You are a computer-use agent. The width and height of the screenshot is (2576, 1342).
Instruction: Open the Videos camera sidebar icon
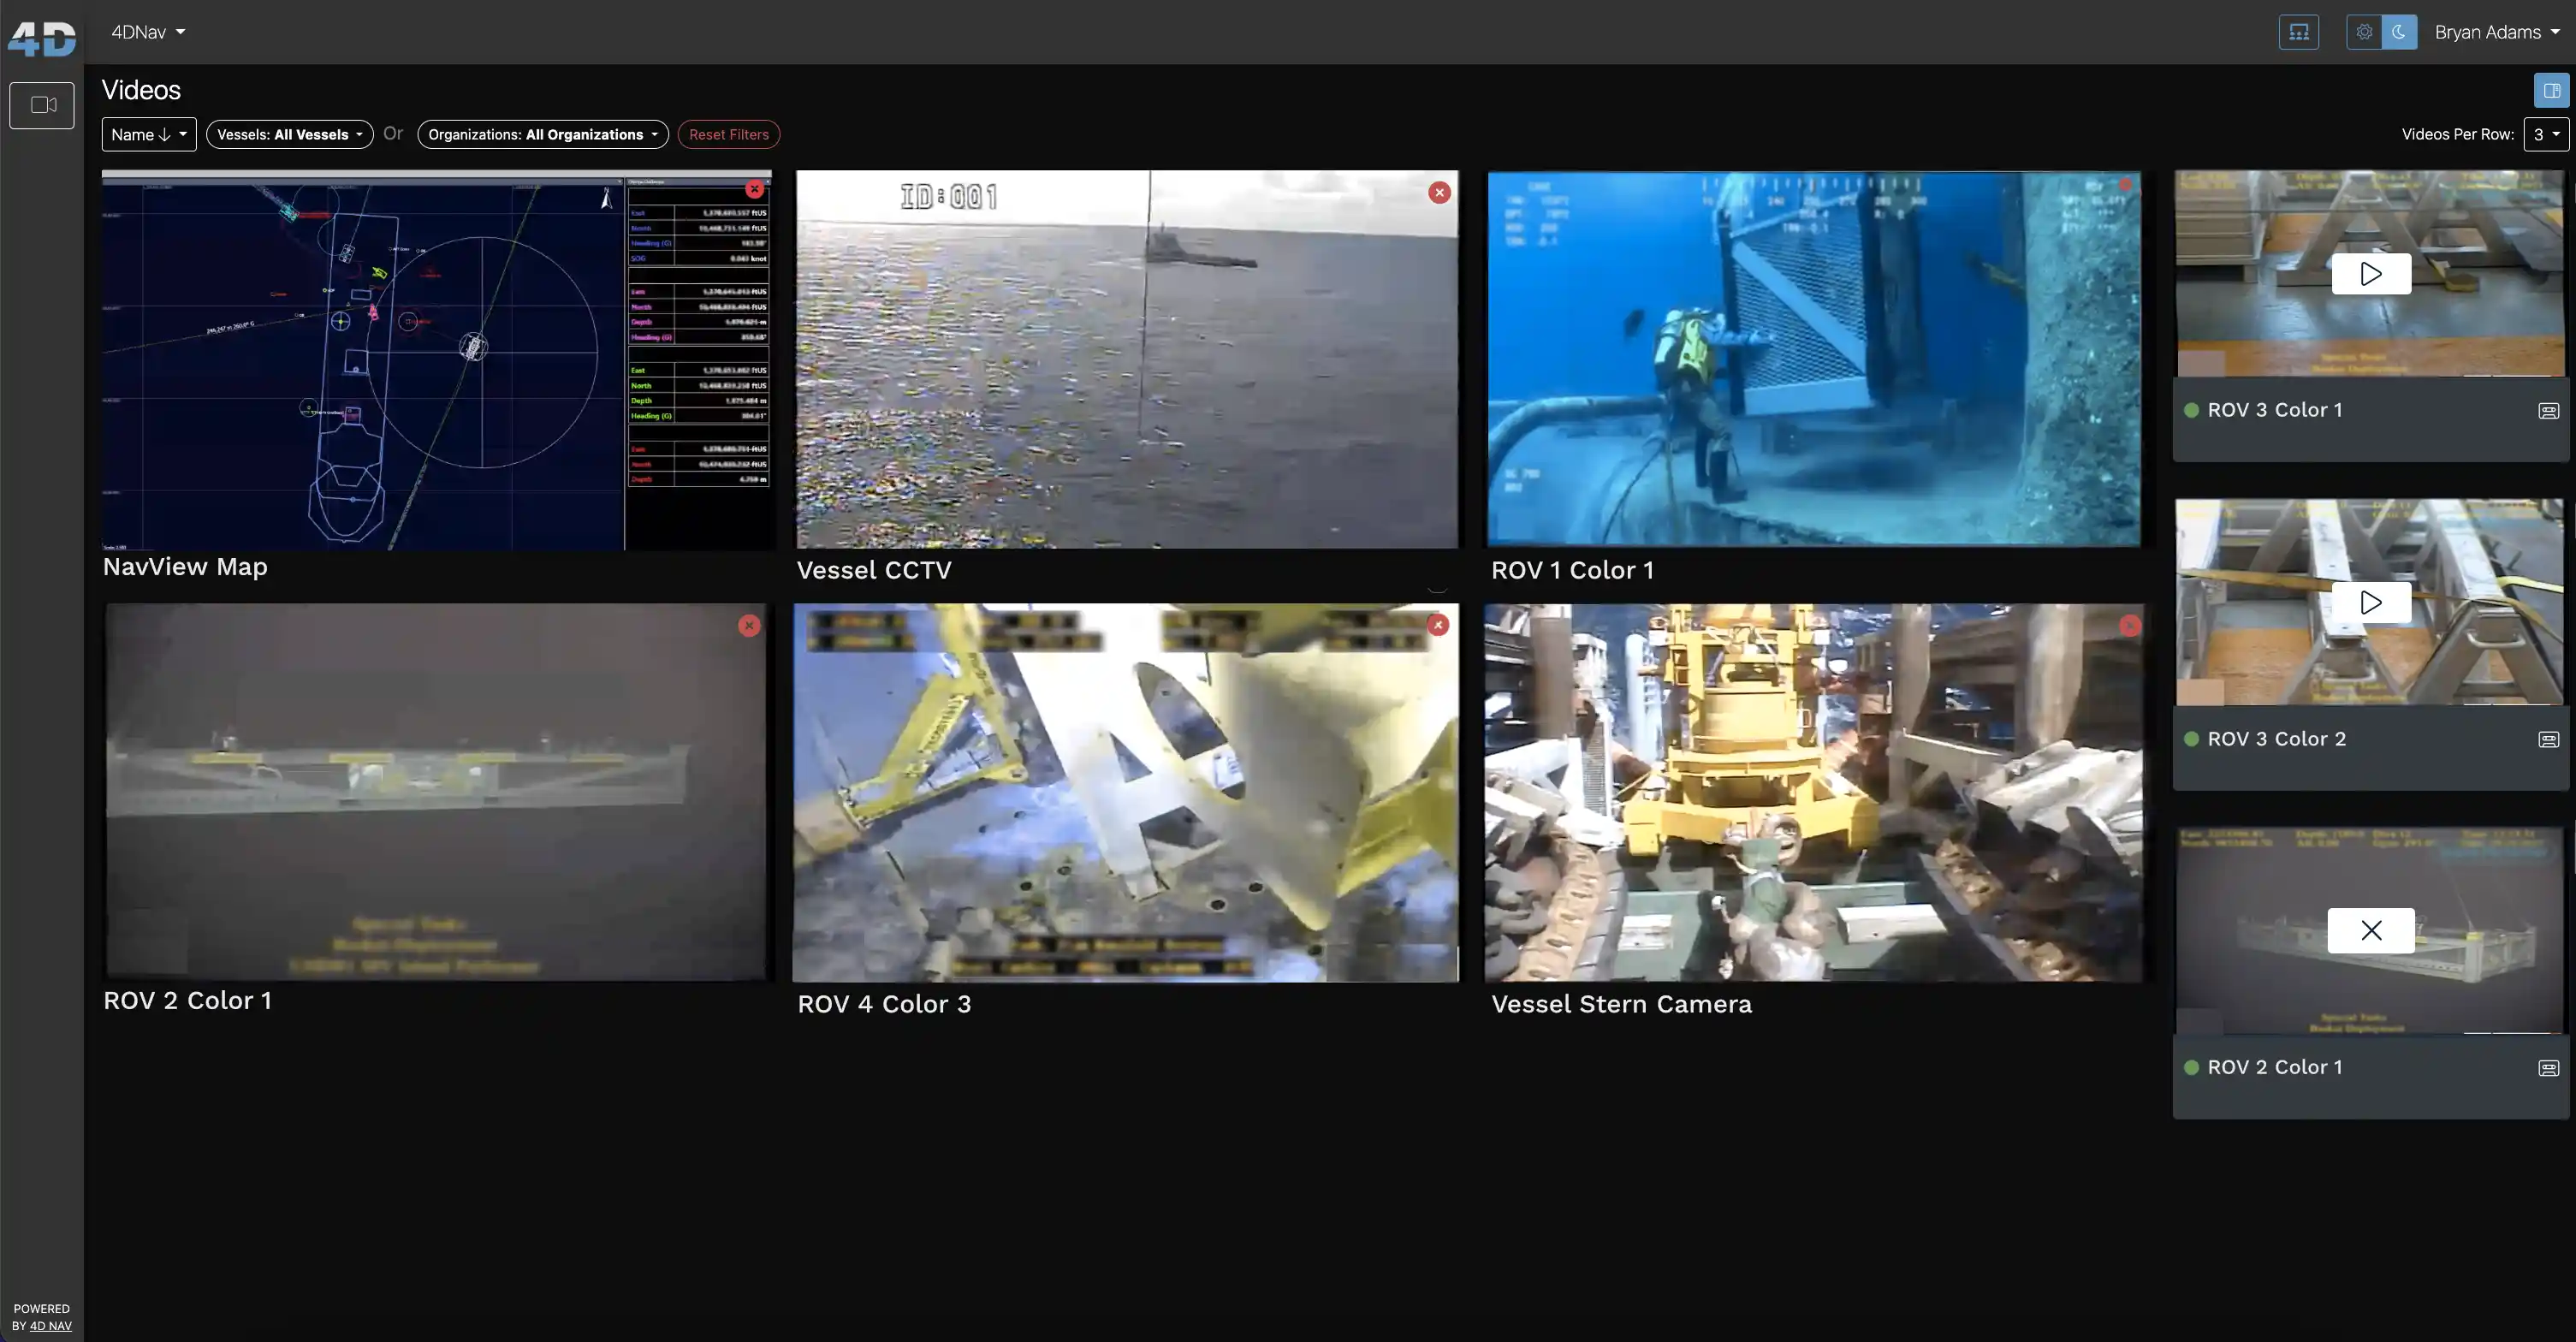pyautogui.click(x=42, y=105)
